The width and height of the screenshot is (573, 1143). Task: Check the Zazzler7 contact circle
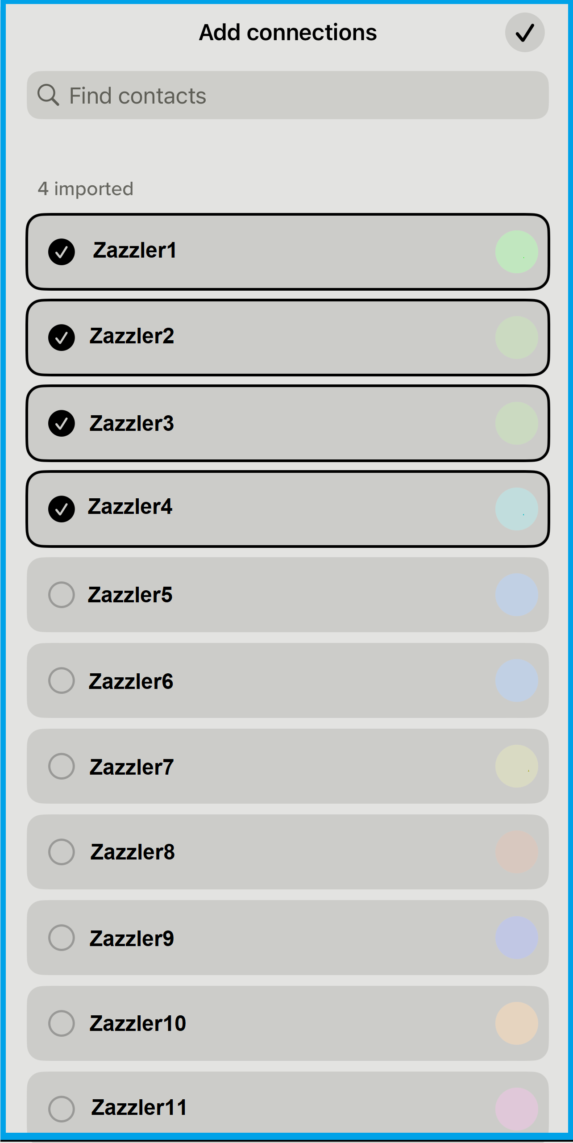[x=62, y=767]
